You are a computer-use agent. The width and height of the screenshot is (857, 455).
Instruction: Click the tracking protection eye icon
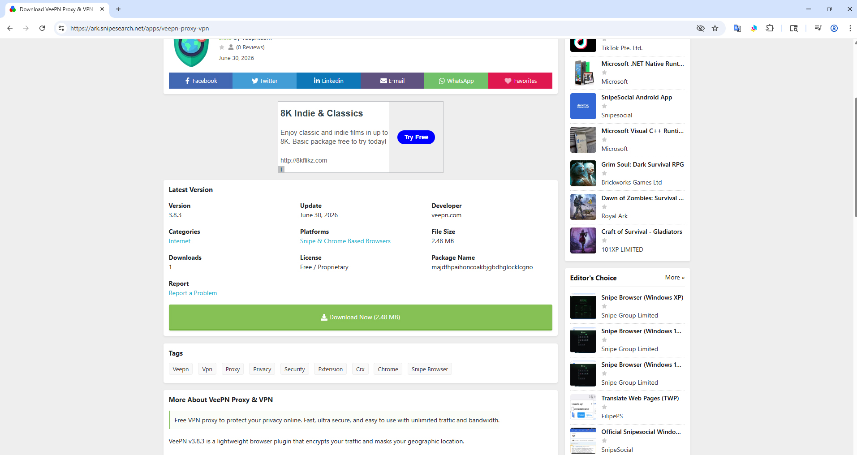701,28
